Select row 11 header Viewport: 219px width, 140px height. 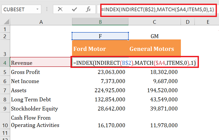[x=5, y=133]
